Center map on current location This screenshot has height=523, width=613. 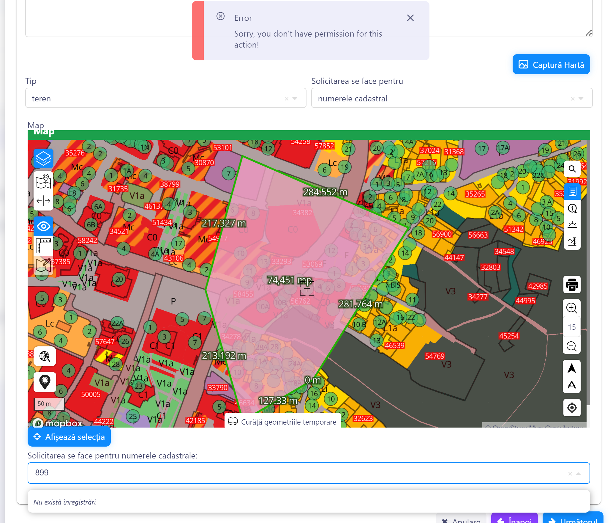click(x=572, y=407)
